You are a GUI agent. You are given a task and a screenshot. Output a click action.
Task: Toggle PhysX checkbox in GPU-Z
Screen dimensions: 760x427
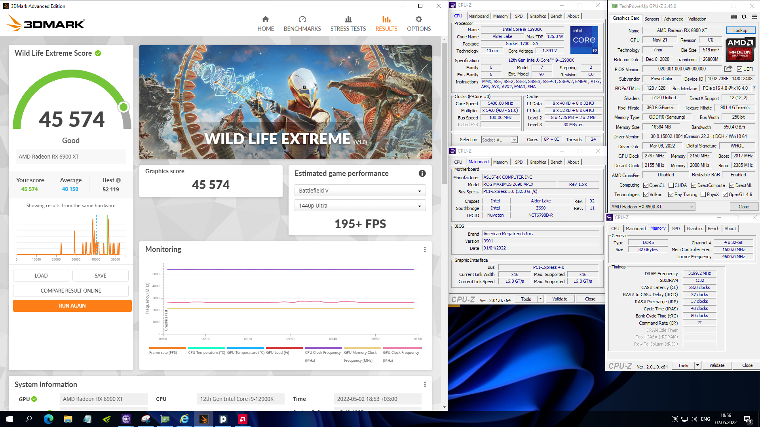click(x=703, y=195)
